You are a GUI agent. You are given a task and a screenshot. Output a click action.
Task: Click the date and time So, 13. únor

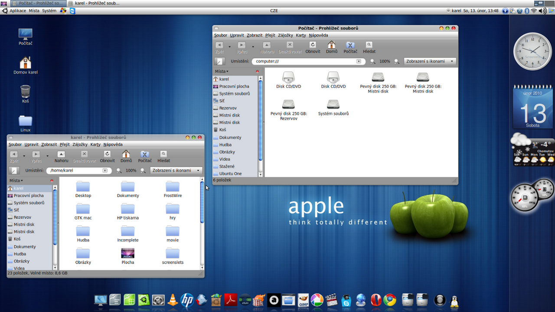click(x=481, y=11)
